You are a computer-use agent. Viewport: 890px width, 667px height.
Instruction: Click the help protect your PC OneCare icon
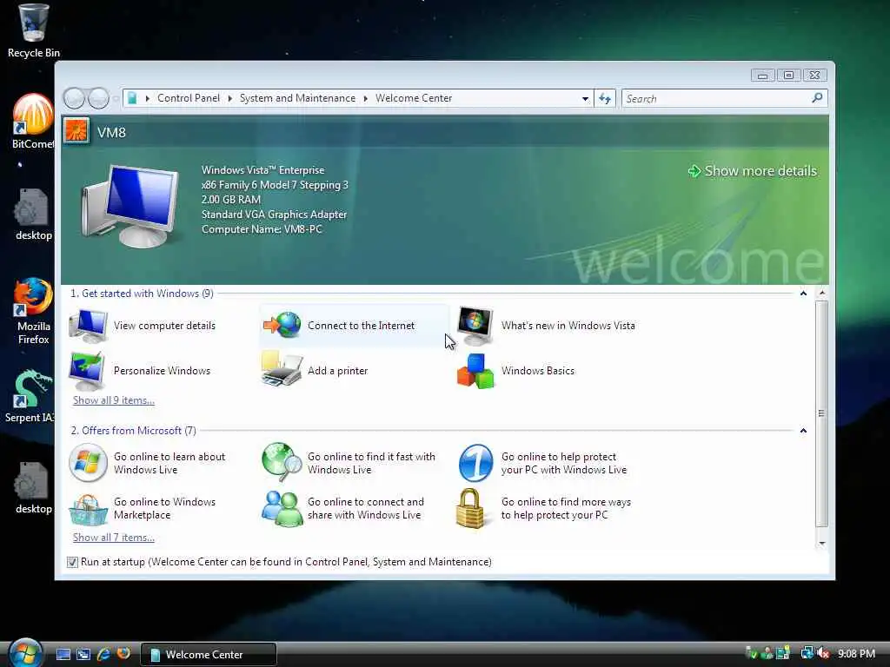(x=475, y=463)
